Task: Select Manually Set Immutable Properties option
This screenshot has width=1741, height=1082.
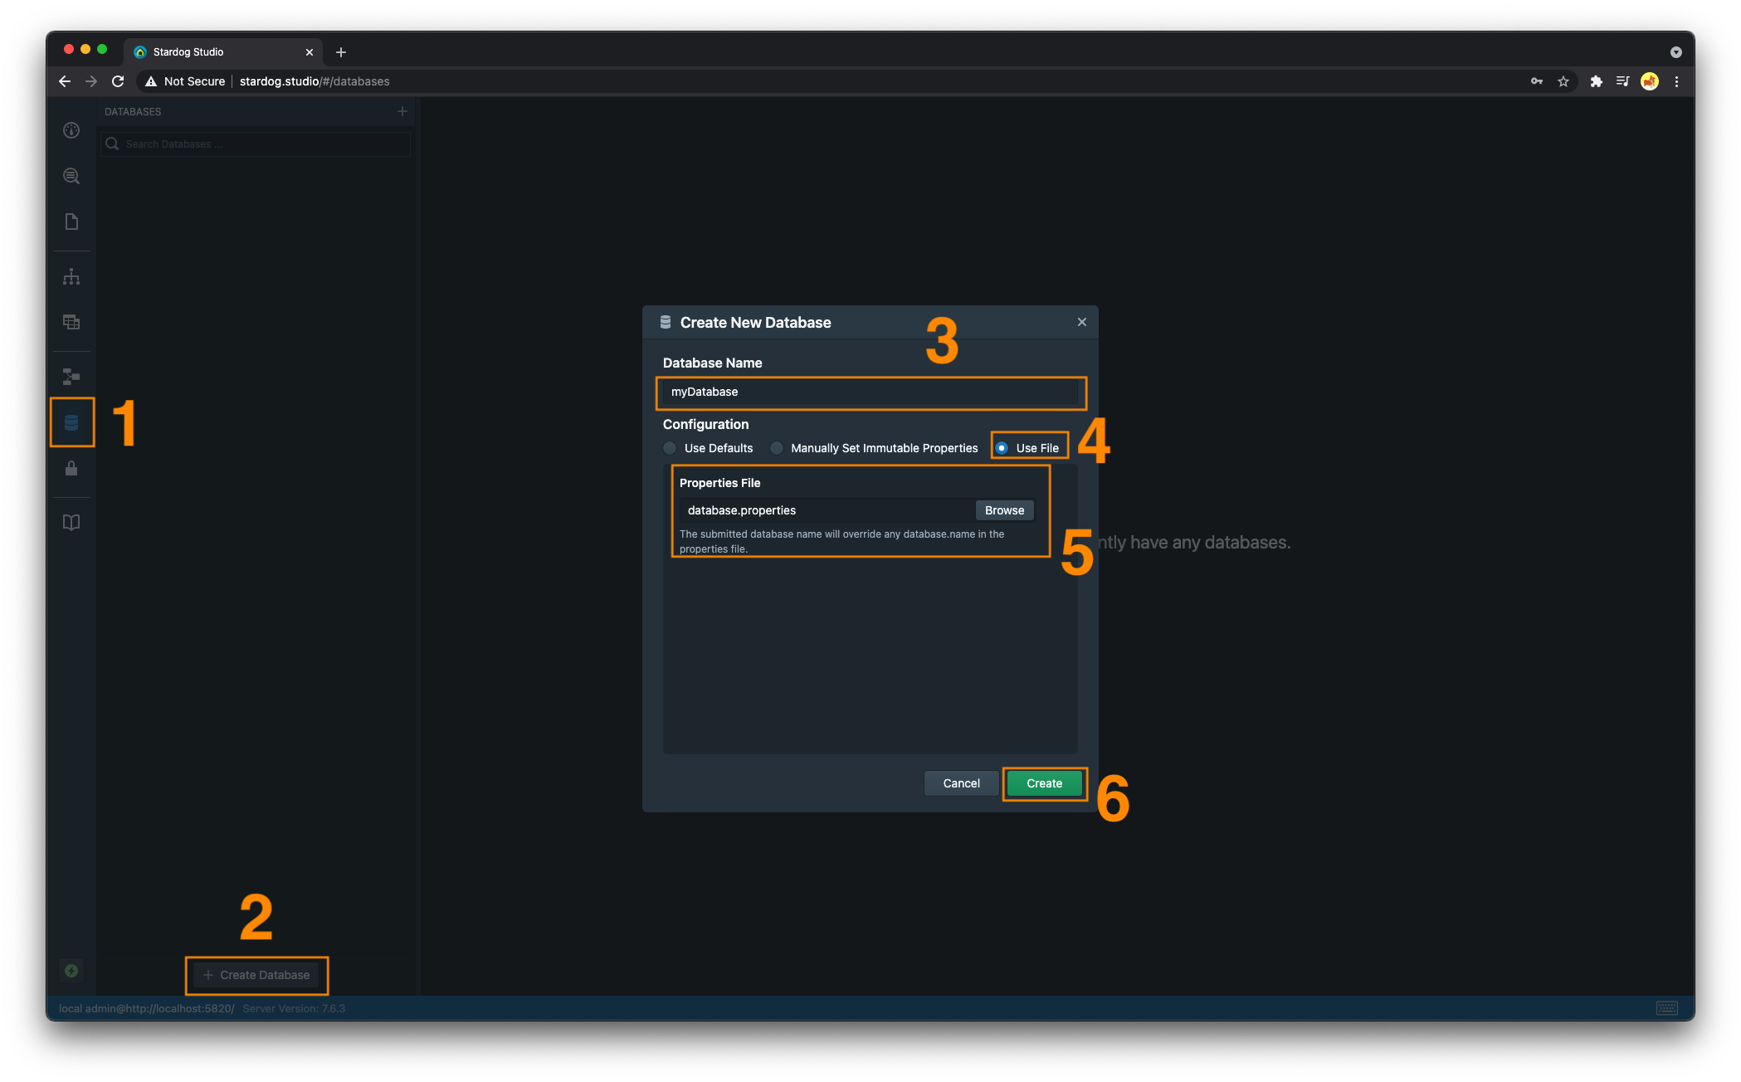Action: pyautogui.click(x=777, y=448)
